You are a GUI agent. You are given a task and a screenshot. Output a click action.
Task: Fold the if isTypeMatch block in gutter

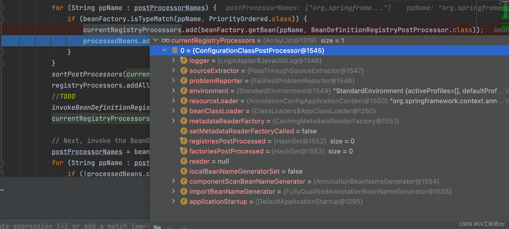pos(2,19)
